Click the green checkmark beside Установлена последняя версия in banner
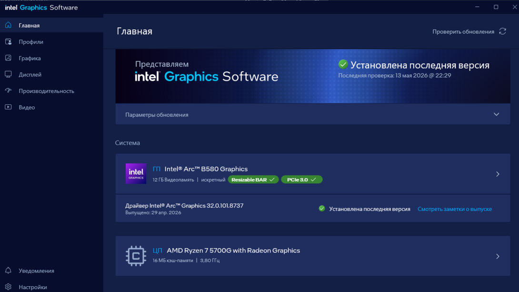This screenshot has width=519, height=292. click(343, 65)
